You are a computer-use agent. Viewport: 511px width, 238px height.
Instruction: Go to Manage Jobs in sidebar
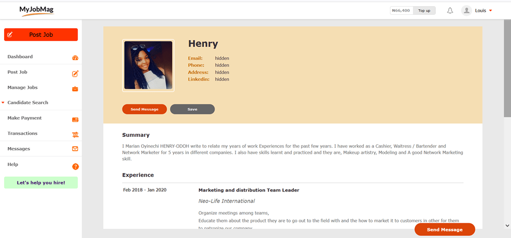(x=22, y=87)
